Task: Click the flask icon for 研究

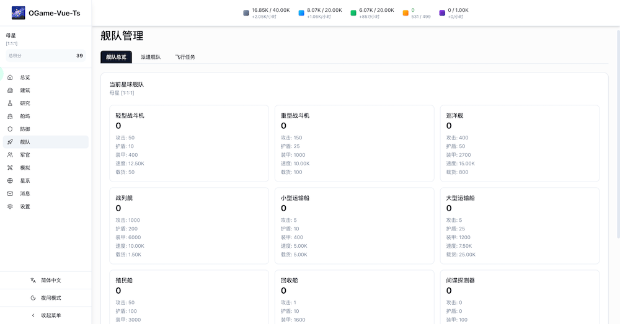Action: click(10, 103)
